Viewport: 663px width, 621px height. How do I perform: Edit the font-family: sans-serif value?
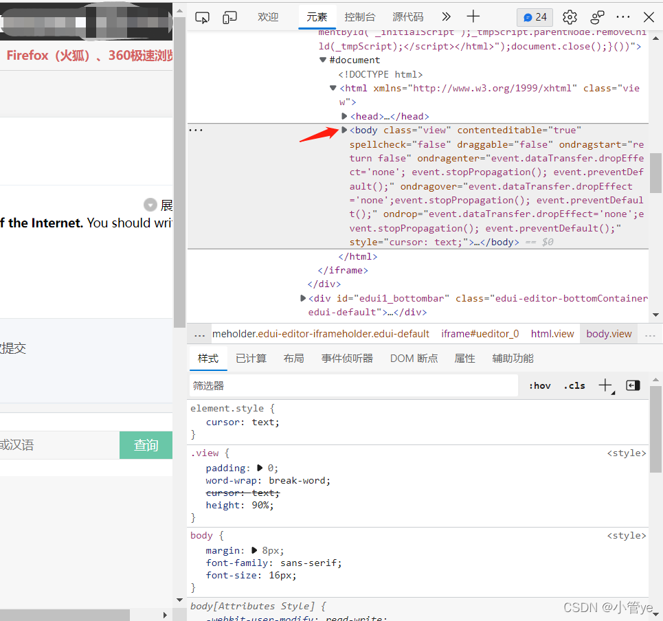tap(309, 563)
